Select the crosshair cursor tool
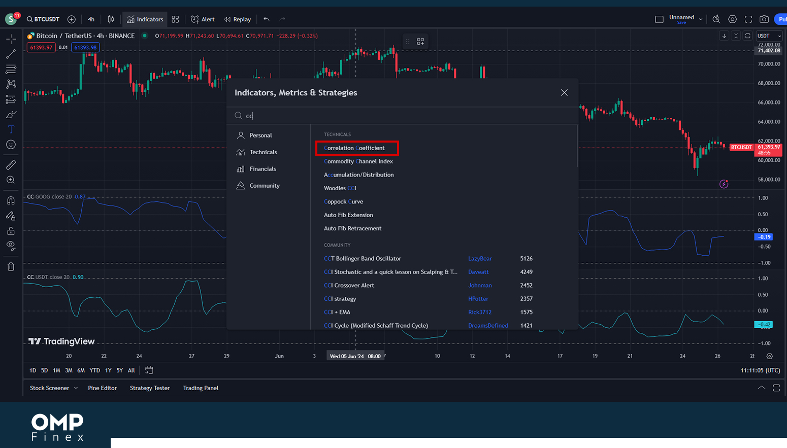The width and height of the screenshot is (787, 448). 11,39
